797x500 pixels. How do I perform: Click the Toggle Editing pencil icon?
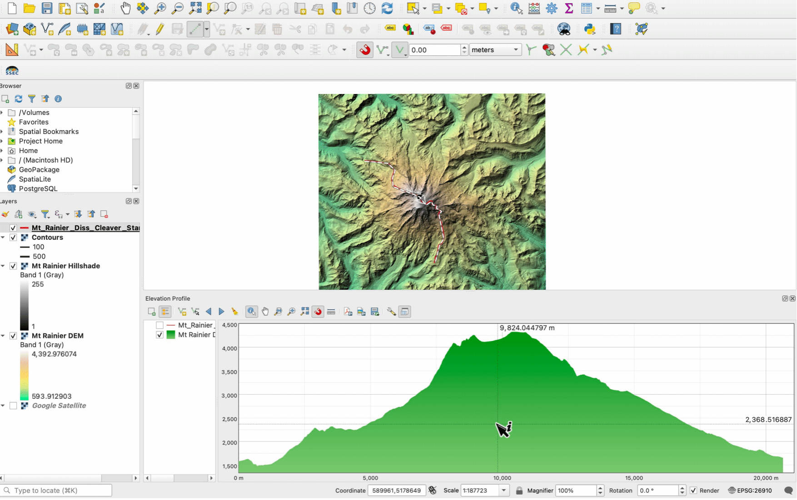pos(159,29)
